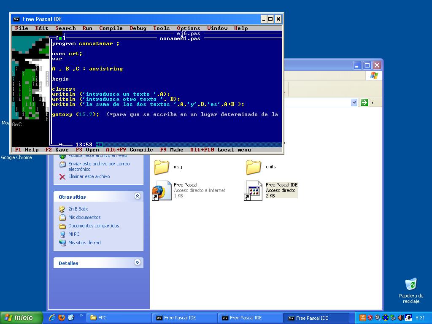Click F3 Open in the status line
The width and height of the screenshot is (432, 324).
tap(87, 150)
